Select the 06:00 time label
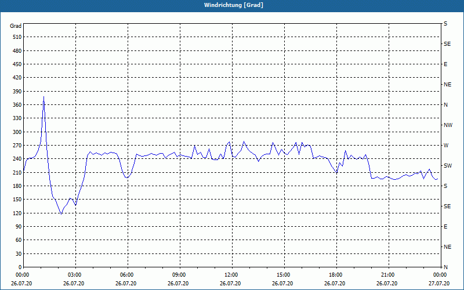 tap(126, 275)
